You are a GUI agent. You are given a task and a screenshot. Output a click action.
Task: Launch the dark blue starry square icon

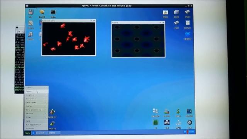[x=189, y=111]
